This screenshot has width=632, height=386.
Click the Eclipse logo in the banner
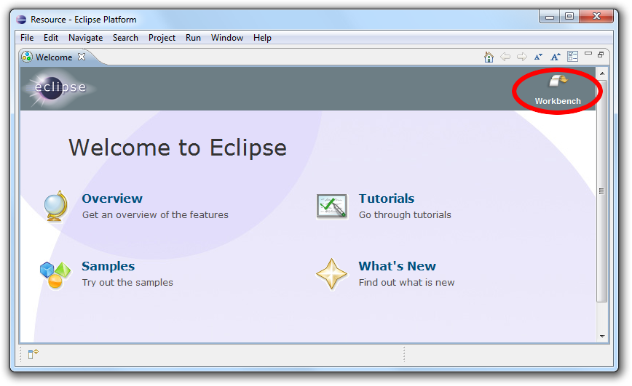pos(60,87)
